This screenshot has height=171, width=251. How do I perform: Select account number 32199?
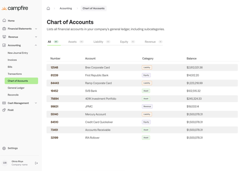55,138
